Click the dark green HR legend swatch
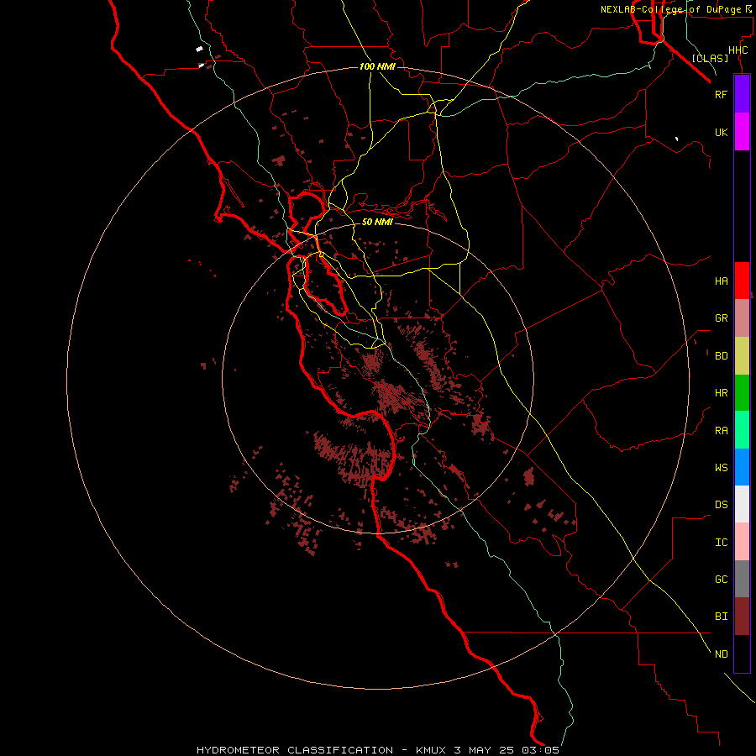The height and width of the screenshot is (756, 756). click(742, 393)
